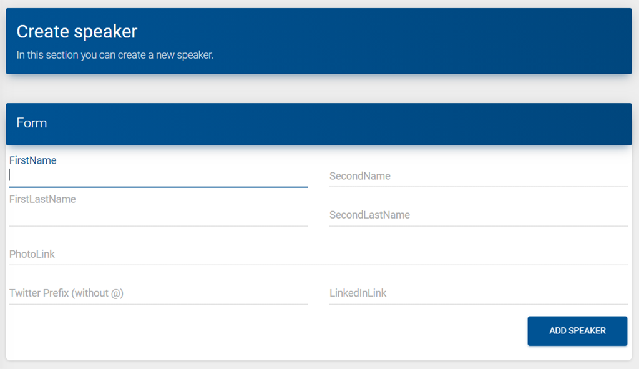
Task: Click the "Create speaker" page heading
Action: pos(77,31)
